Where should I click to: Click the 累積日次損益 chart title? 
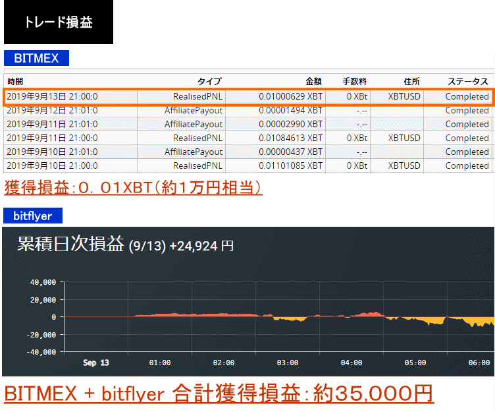(70, 245)
